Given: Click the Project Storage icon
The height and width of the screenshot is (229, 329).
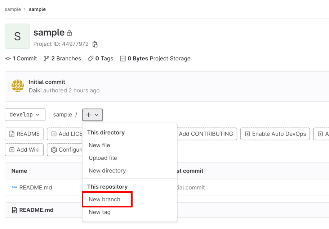Looking at the screenshot, I should [124, 58].
